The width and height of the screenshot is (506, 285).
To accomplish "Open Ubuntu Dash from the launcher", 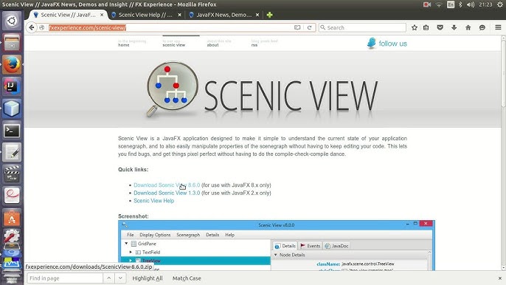I will pos(12,21).
